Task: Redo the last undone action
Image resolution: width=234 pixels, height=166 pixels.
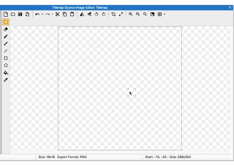Action: pos(48,14)
